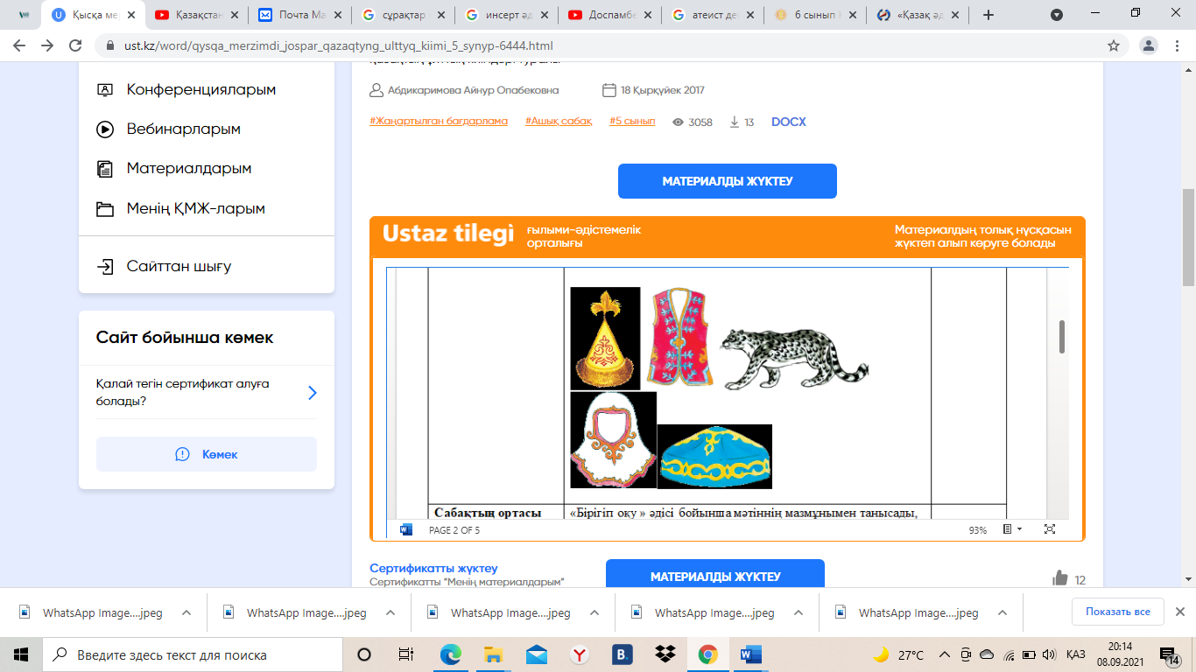Click the Сертификатты жүктеу link

pyautogui.click(x=433, y=569)
